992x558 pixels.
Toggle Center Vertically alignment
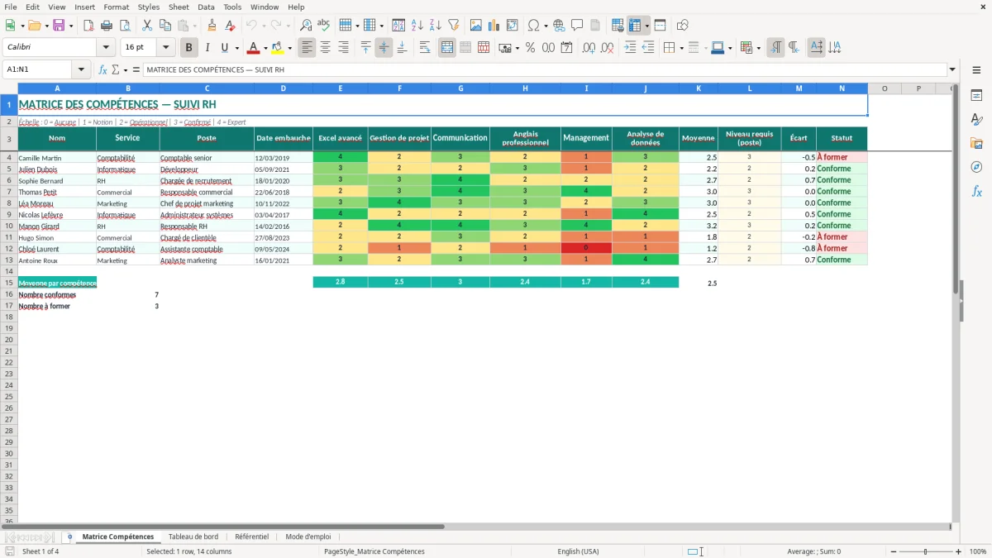[384, 48]
